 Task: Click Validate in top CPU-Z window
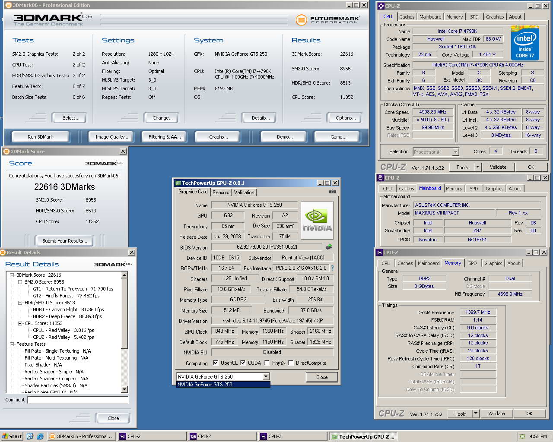coord(498,167)
